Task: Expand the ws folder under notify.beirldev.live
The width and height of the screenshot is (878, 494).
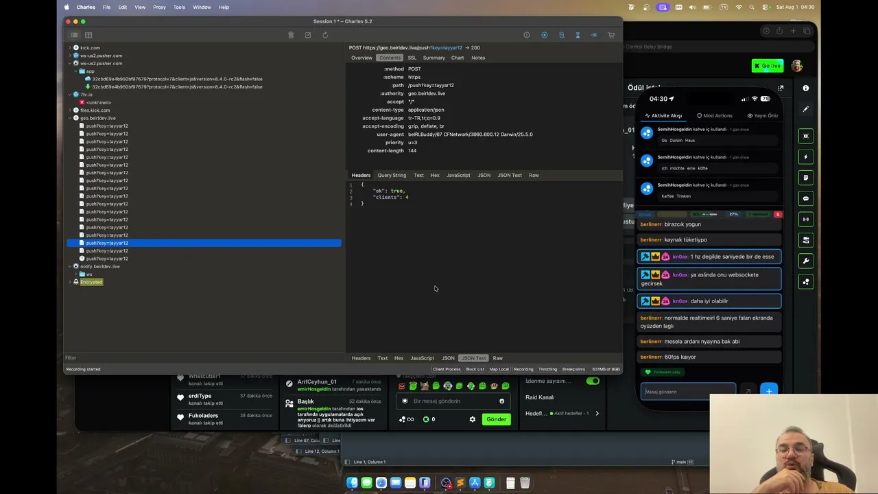Action: tap(75, 274)
